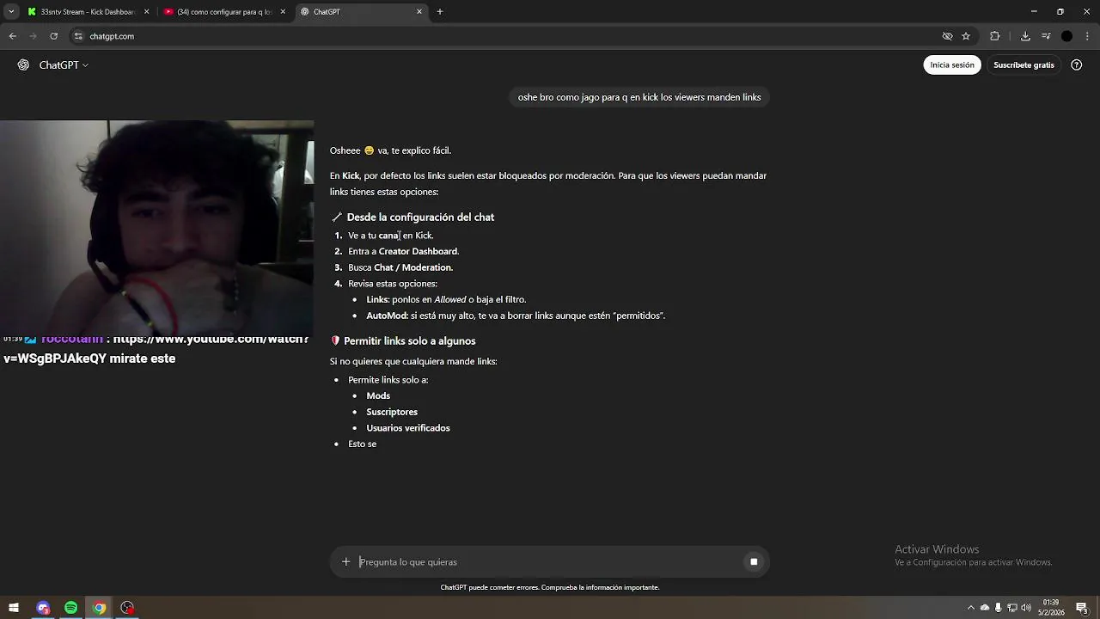Open the network tray icon
The height and width of the screenshot is (619, 1100).
tap(1012, 608)
